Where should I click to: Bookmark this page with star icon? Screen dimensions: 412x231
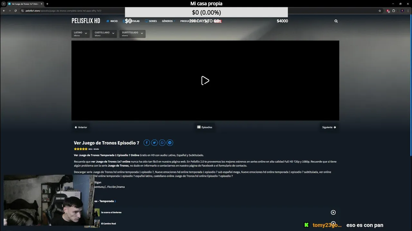[380, 11]
